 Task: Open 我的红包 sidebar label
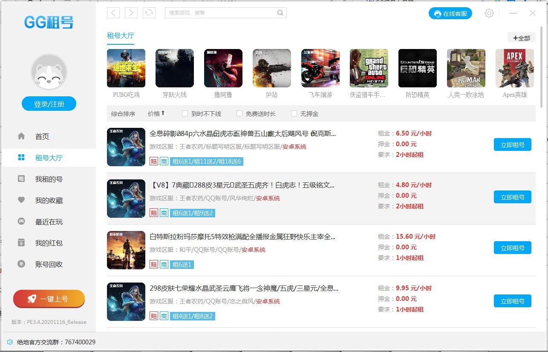pyautogui.click(x=49, y=243)
